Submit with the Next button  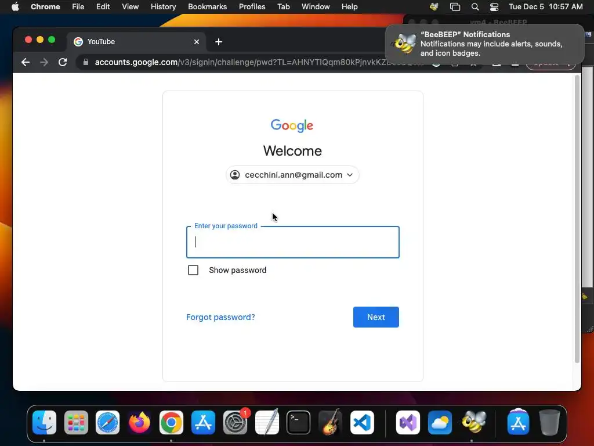point(376,317)
